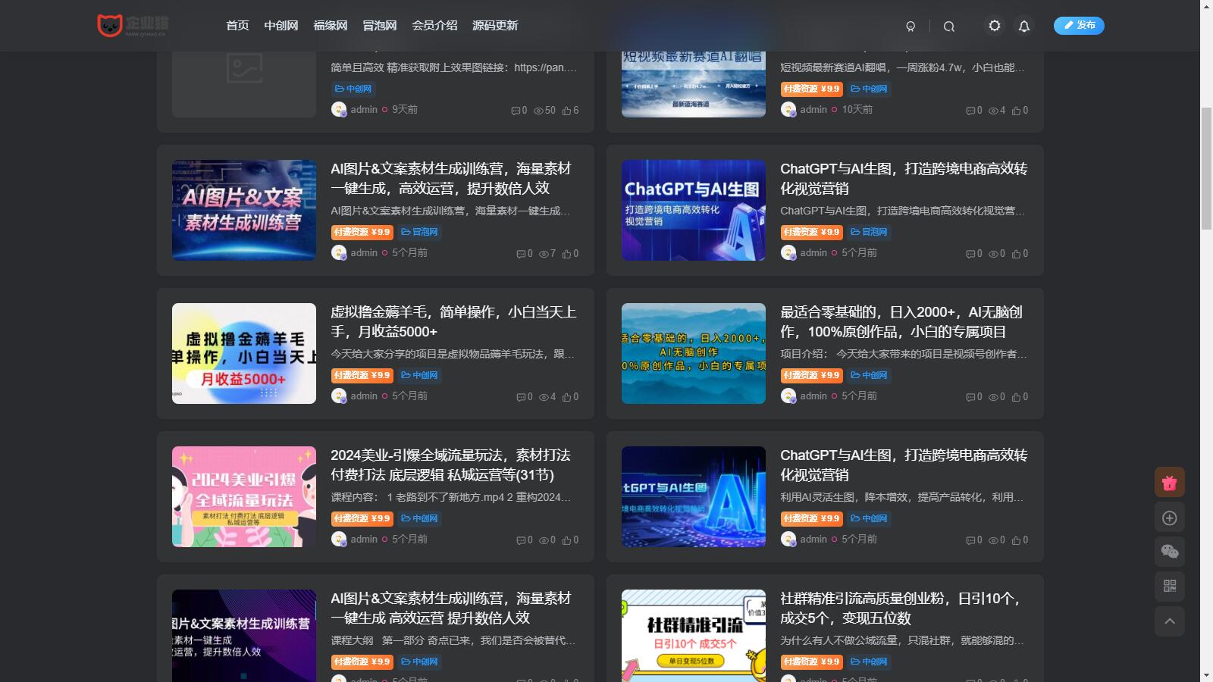Open the light bulb icon in header
Screen dimensions: 1213x682
tap(911, 27)
